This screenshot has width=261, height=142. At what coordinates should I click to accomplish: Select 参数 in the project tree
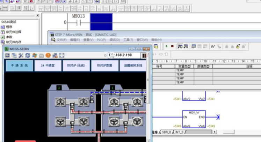[9, 37]
